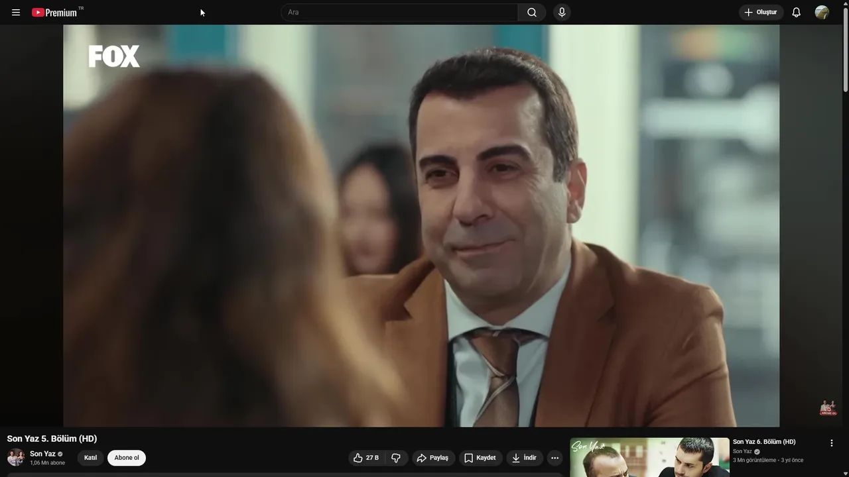The height and width of the screenshot is (477, 849).
Task: Click the 1,06 Mn abone subscriber count
Action: pos(47,463)
